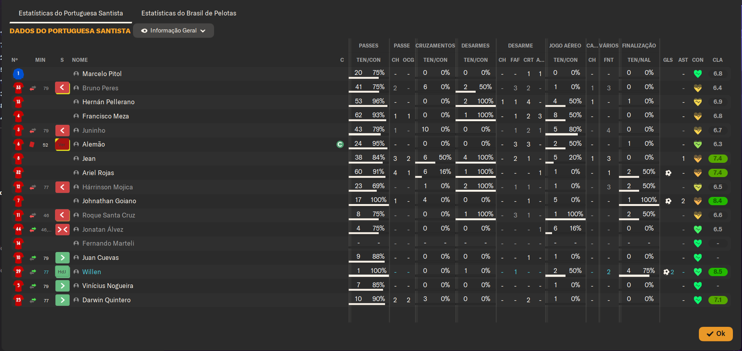Viewport: 742px width, 351px height.
Task: Click Bruno Peres' number 33 jersey icon
Action: tap(18, 88)
